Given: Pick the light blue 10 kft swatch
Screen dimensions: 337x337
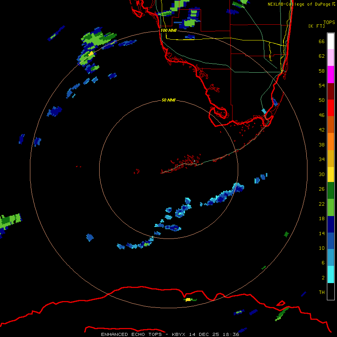Looking at the screenshot, I should click(331, 258).
